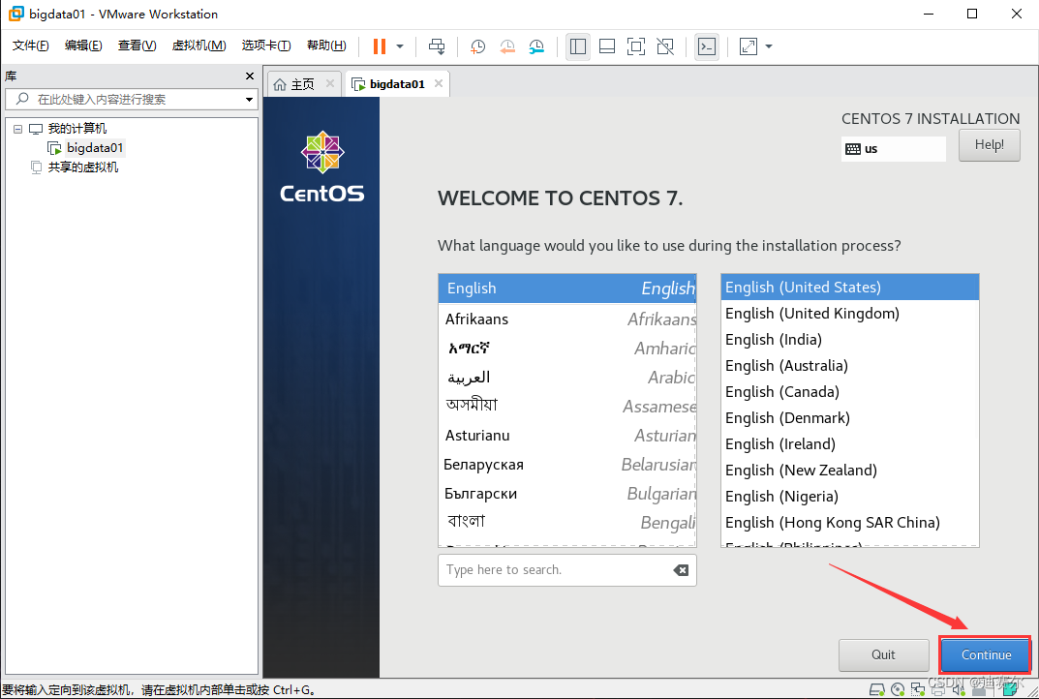Select 共享的虚拟机 in the library tree

coord(83,167)
